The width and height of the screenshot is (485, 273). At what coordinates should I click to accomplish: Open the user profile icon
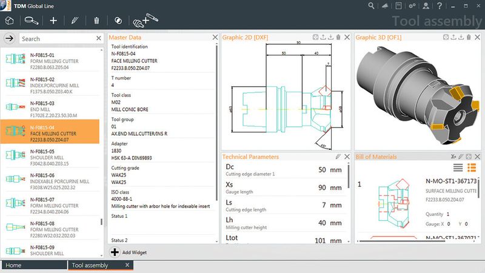[x=426, y=5]
